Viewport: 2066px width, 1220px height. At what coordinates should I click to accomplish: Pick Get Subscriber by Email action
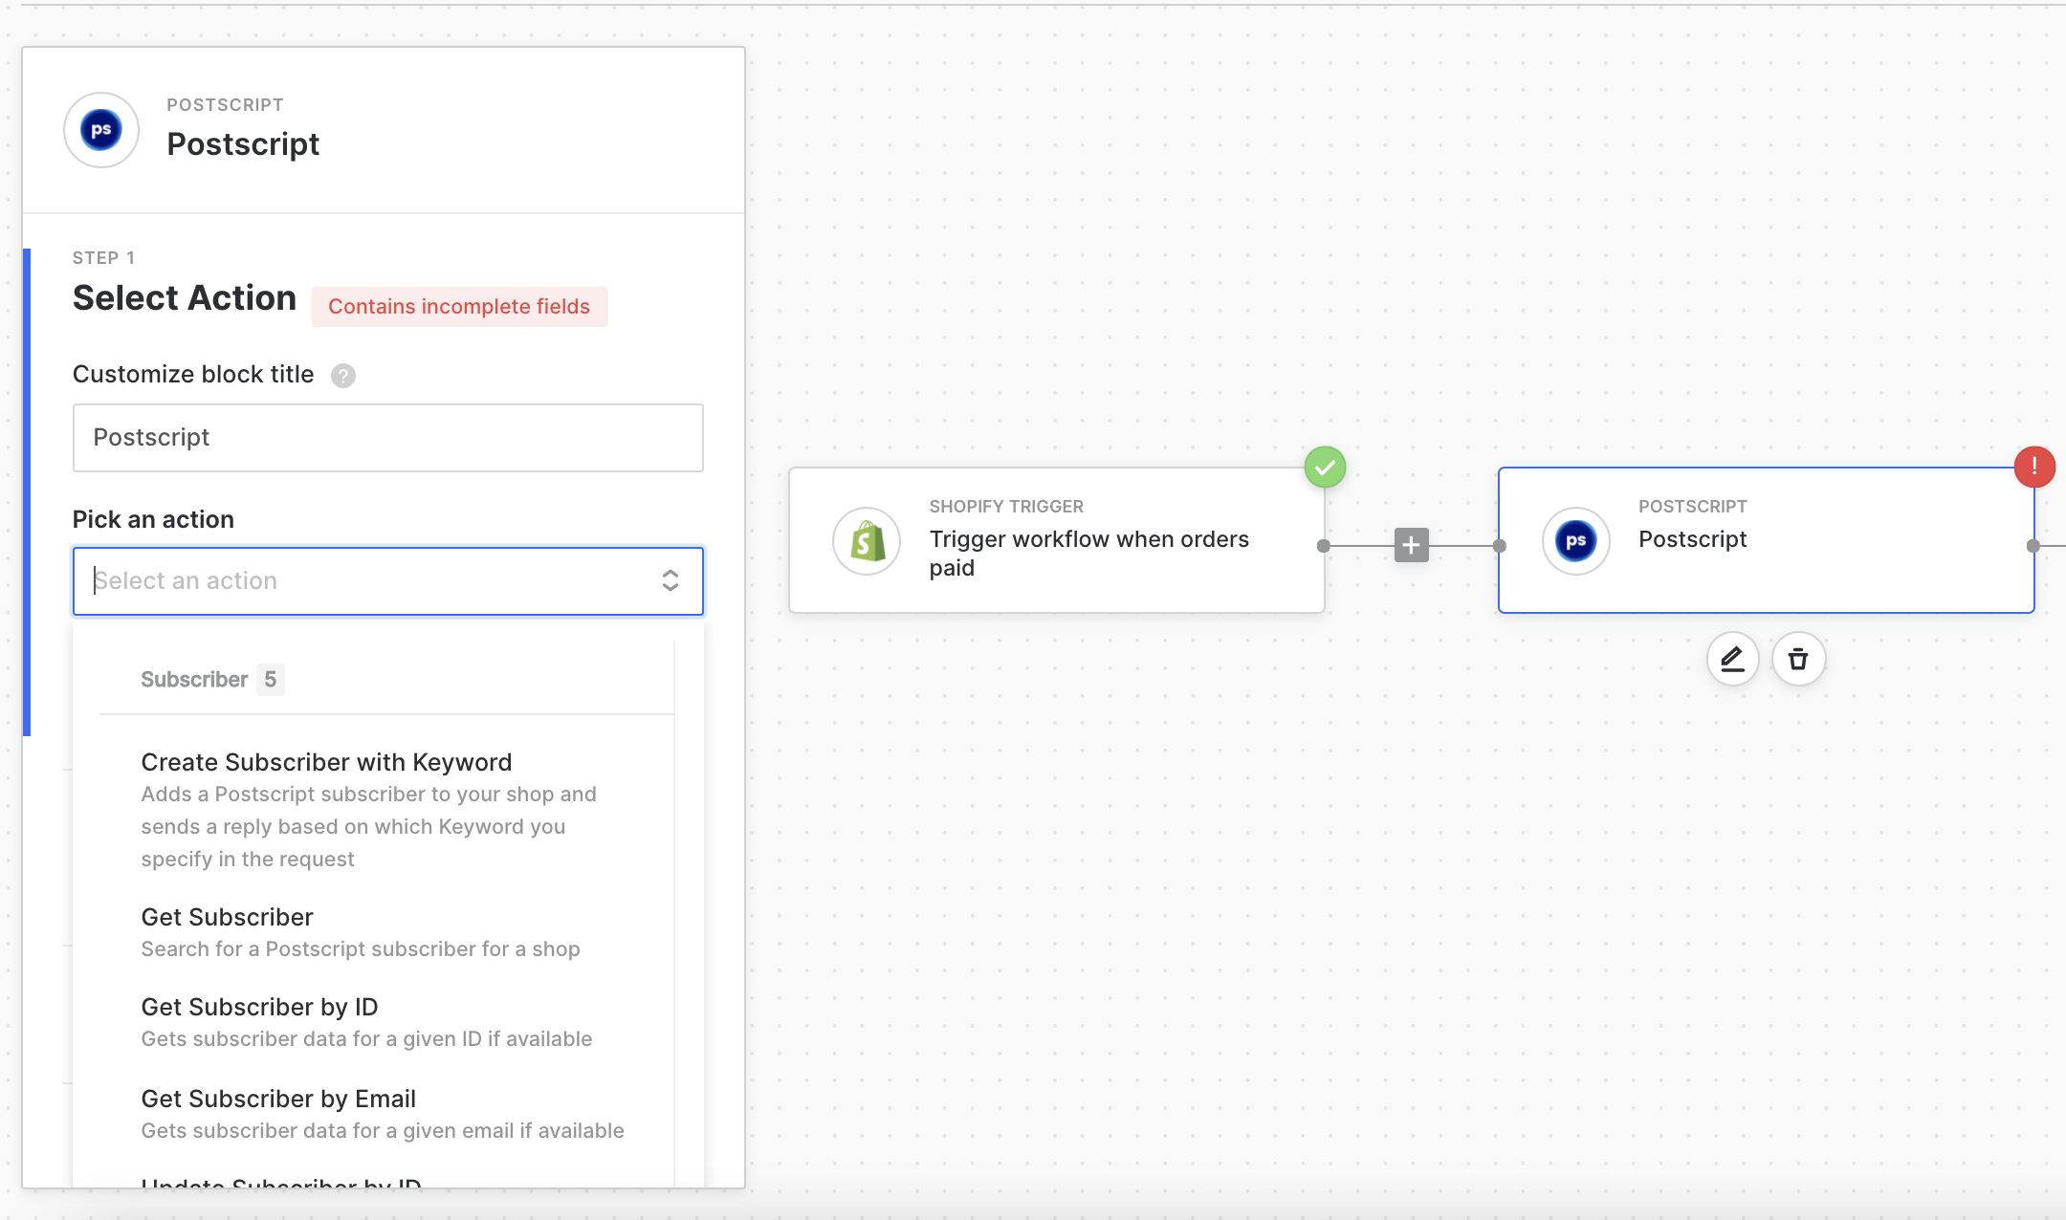click(x=278, y=1099)
